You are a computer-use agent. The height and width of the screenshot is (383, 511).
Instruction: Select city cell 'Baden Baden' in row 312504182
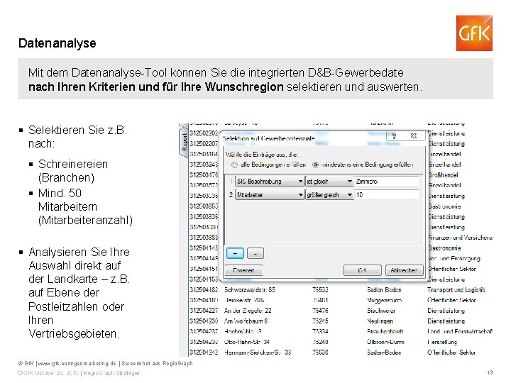click(x=384, y=290)
